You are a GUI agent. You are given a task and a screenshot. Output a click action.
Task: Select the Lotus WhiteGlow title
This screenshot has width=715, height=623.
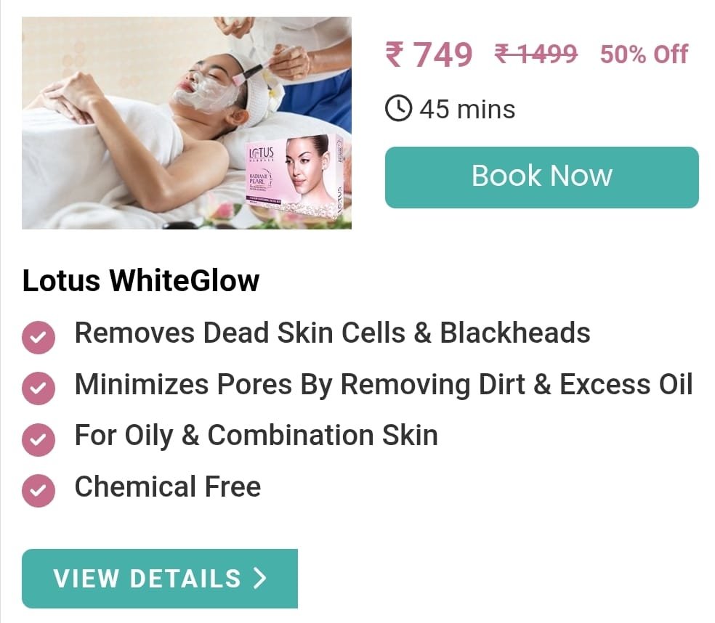pyautogui.click(x=141, y=280)
